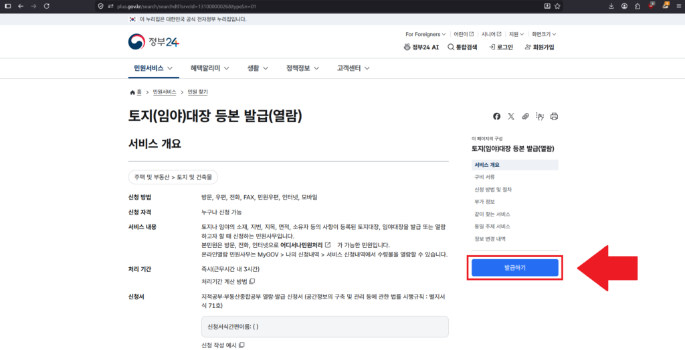
Task: Click the 신청서식간편이름 box
Action: pyautogui.click(x=324, y=327)
